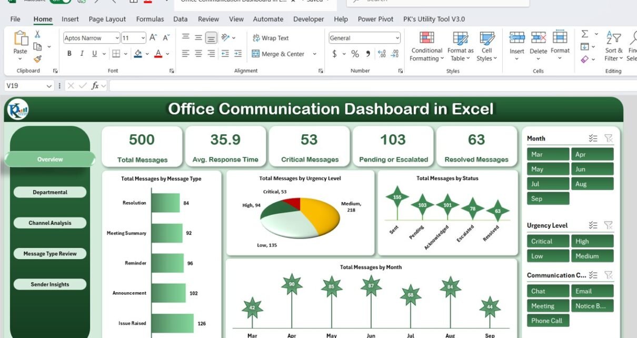Viewport: 637px width, 338px height.
Task: Go to the Departmental dashboard page
Action: tap(50, 192)
